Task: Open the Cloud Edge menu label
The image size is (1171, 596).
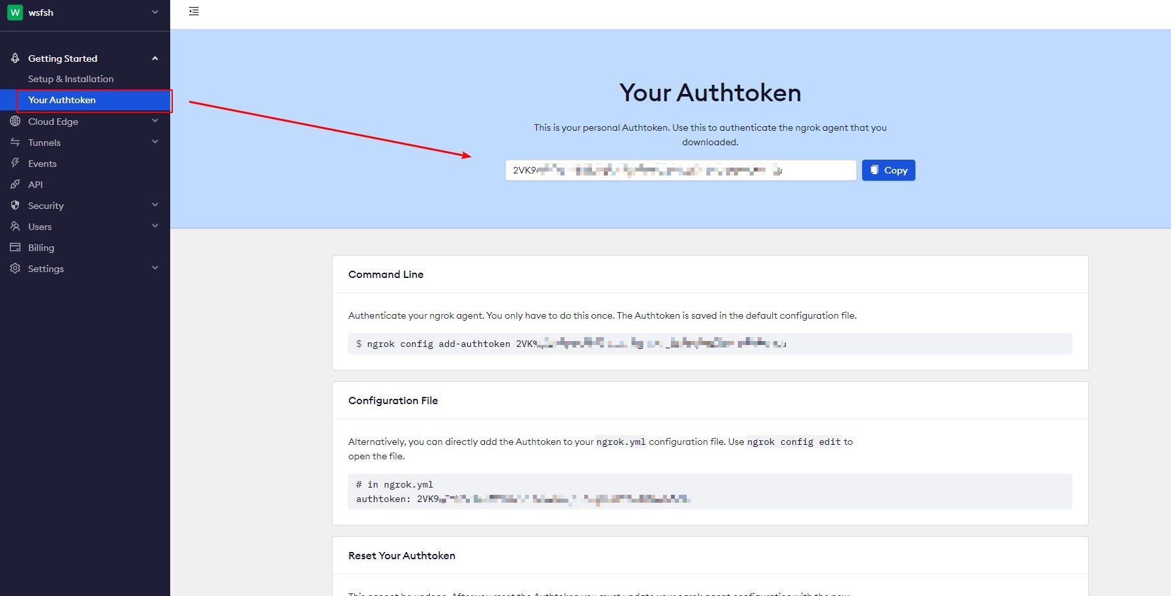Action: coord(53,122)
